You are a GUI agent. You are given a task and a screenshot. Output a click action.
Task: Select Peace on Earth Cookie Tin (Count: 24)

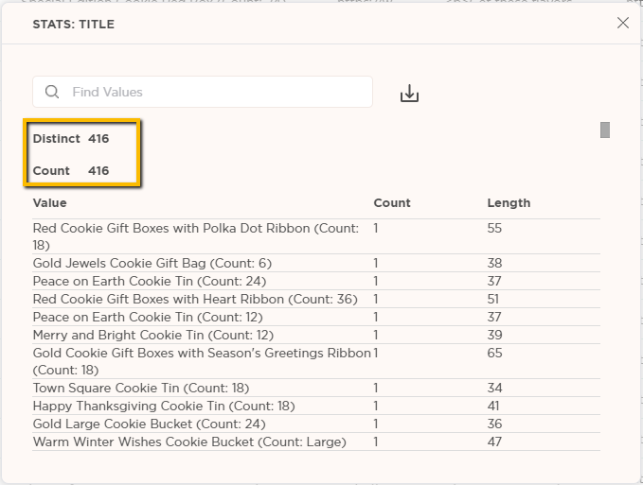tap(316, 281)
